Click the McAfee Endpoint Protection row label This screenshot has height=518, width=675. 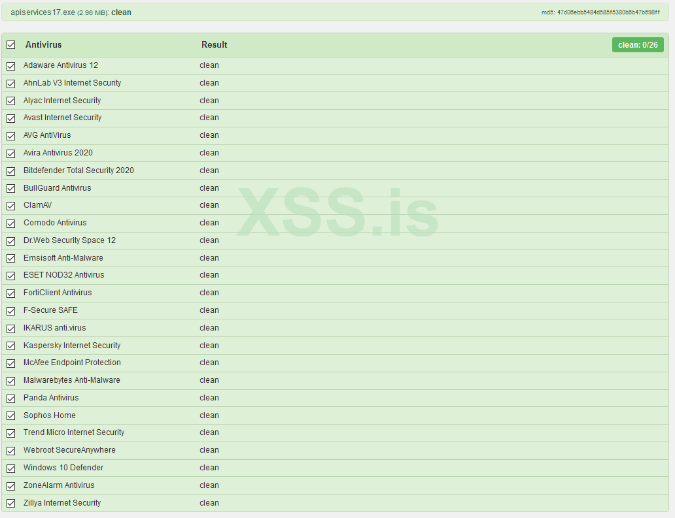(x=72, y=363)
